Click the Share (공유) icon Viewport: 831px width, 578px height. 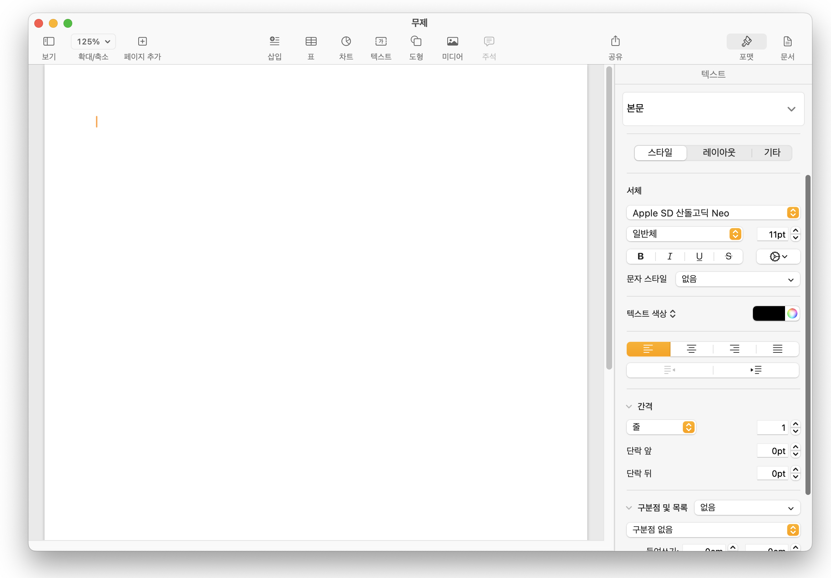[615, 41]
